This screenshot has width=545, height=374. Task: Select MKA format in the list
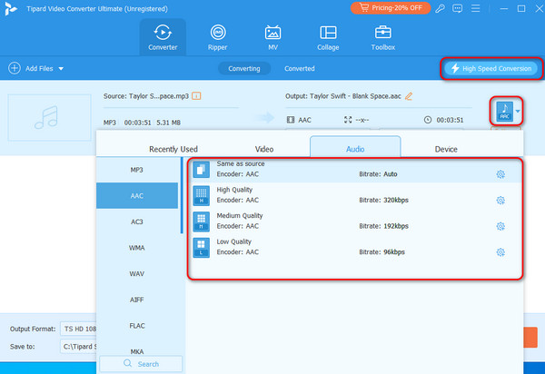137,351
